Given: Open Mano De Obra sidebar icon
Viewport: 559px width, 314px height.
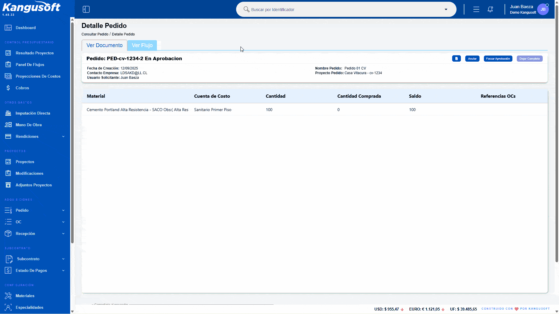Looking at the screenshot, I should coord(8,125).
